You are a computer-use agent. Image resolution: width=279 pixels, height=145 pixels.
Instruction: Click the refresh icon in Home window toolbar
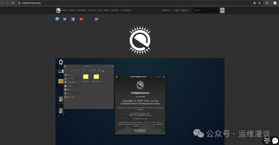[x=80, y=70]
